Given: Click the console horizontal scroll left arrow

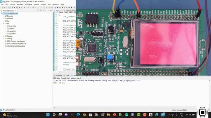Looking at the screenshot, I should pyautogui.click(x=54, y=107).
